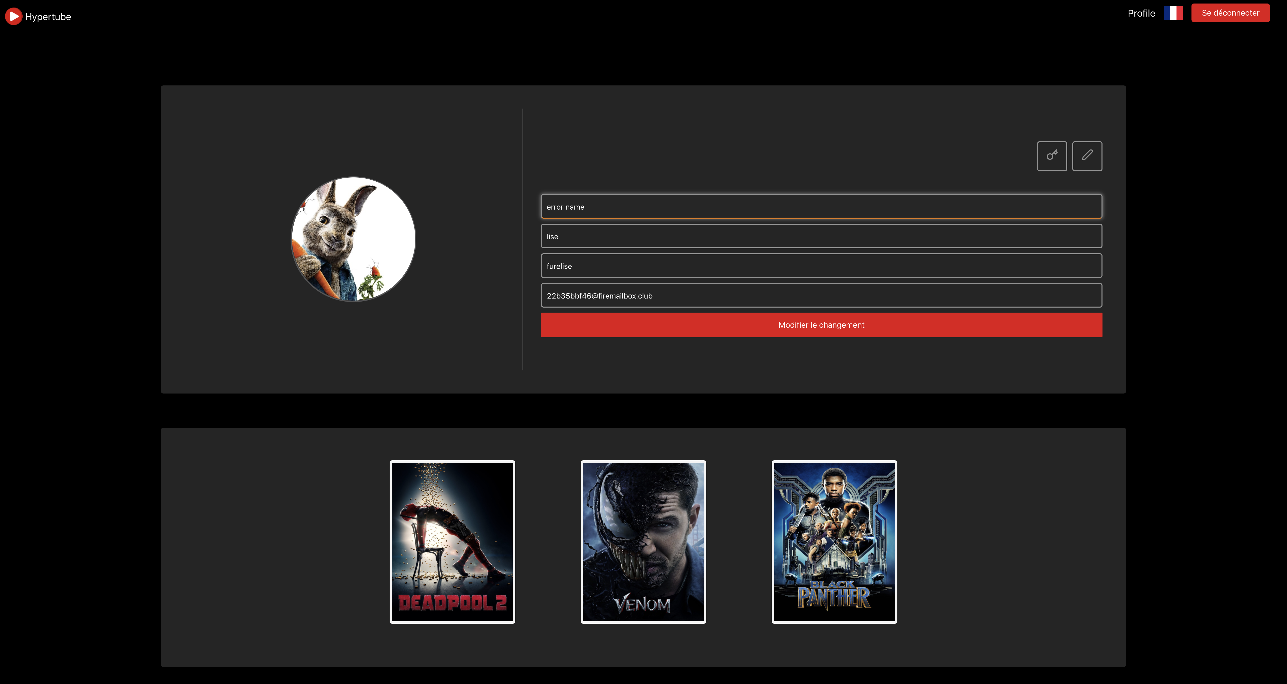Click the red Deadpool 2 title lettering
This screenshot has height=684, width=1287.
tap(452, 603)
